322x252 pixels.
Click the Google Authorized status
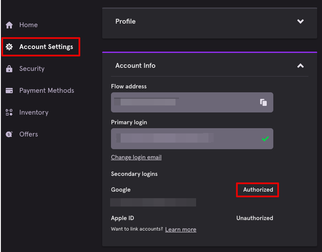tap(258, 190)
